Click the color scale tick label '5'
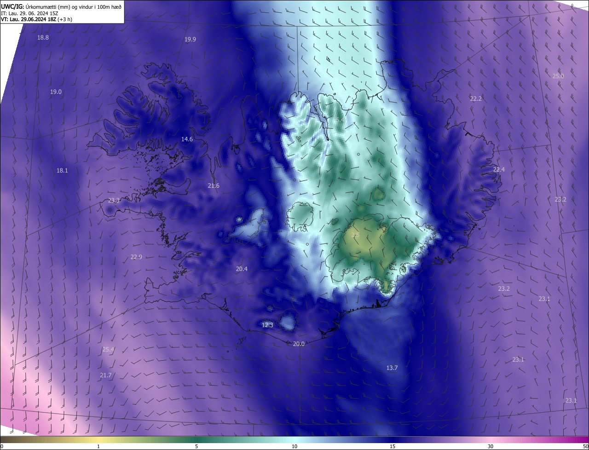 [x=196, y=447]
